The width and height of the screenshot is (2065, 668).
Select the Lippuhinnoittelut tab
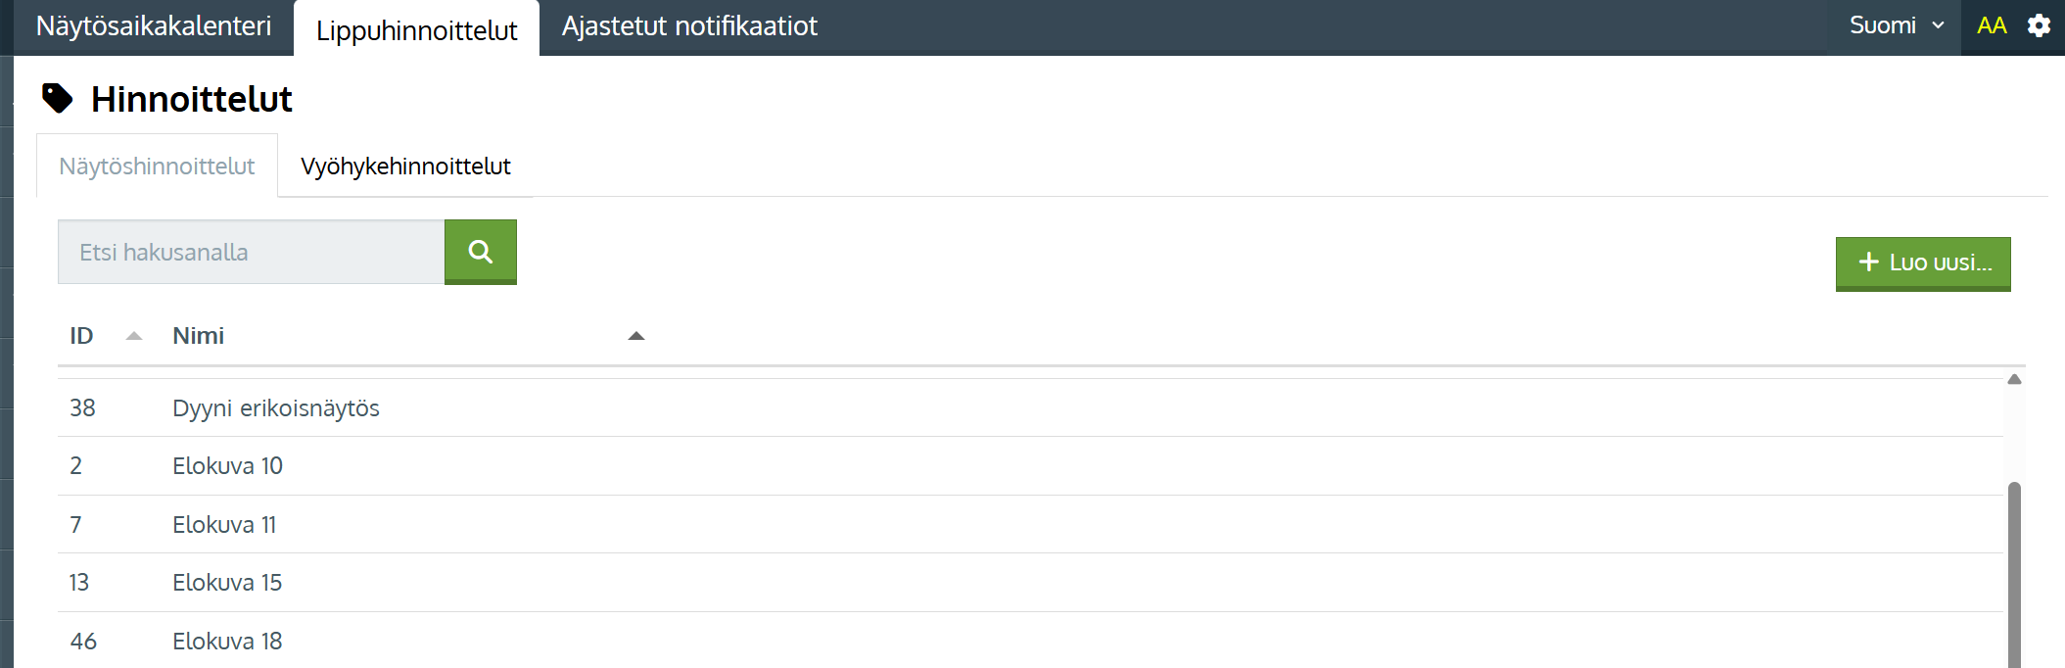pos(416,30)
